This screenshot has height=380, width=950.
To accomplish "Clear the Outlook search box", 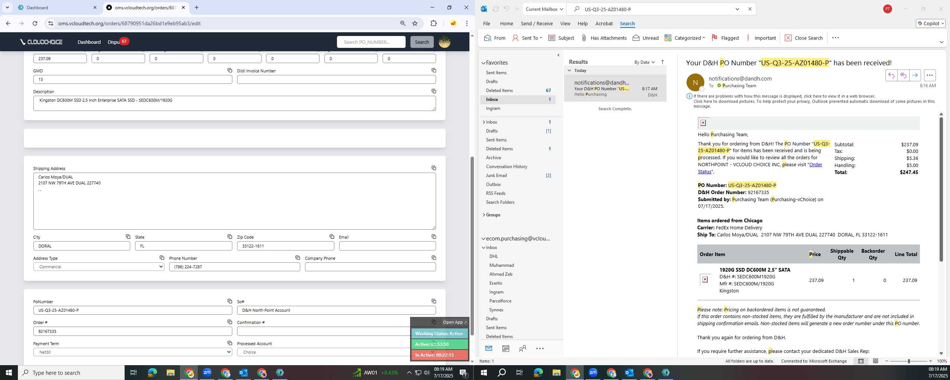I will 750,9.
